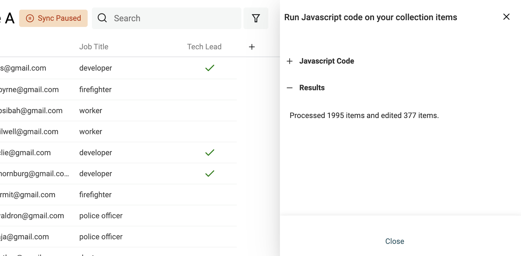The height and width of the screenshot is (256, 521).
Task: Select the Results panel heading
Action: point(312,88)
